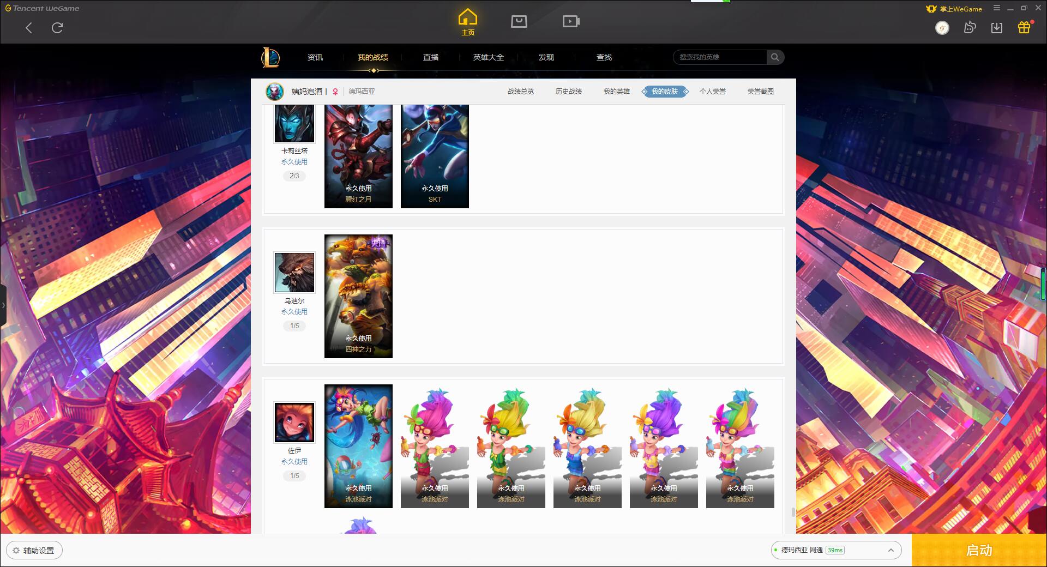Expand the left side panel handle

pos(3,305)
